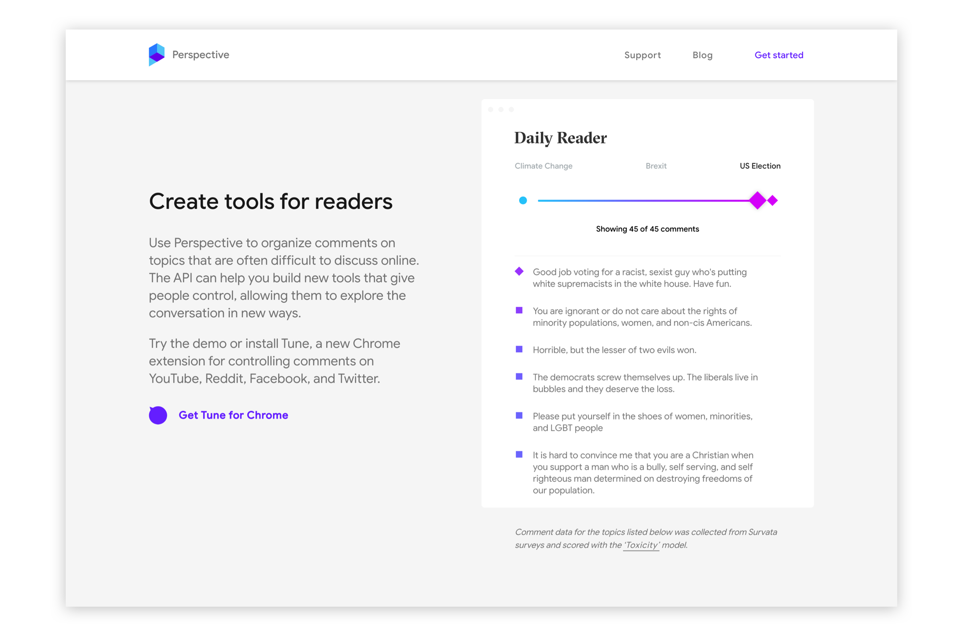Click 'Showing 45 of 45 comments' text
This screenshot has width=962, height=640.
point(647,229)
